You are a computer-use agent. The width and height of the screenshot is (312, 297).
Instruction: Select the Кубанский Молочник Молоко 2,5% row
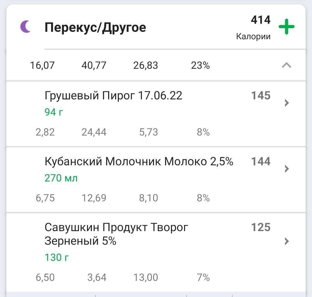point(140,162)
